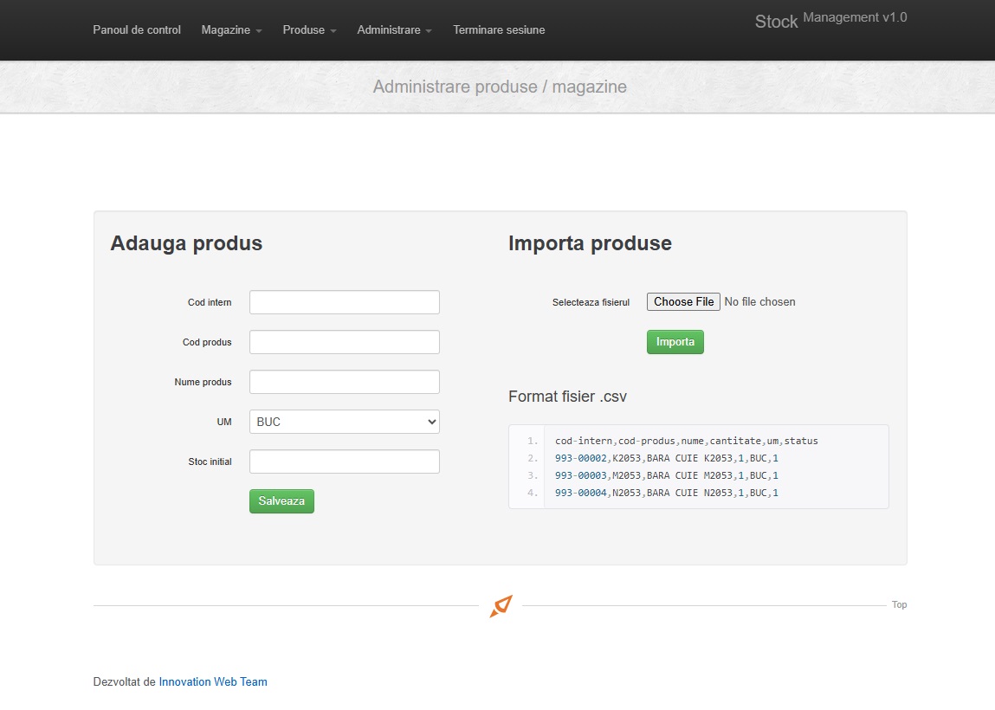Click the Top link in the footer

coord(899,604)
